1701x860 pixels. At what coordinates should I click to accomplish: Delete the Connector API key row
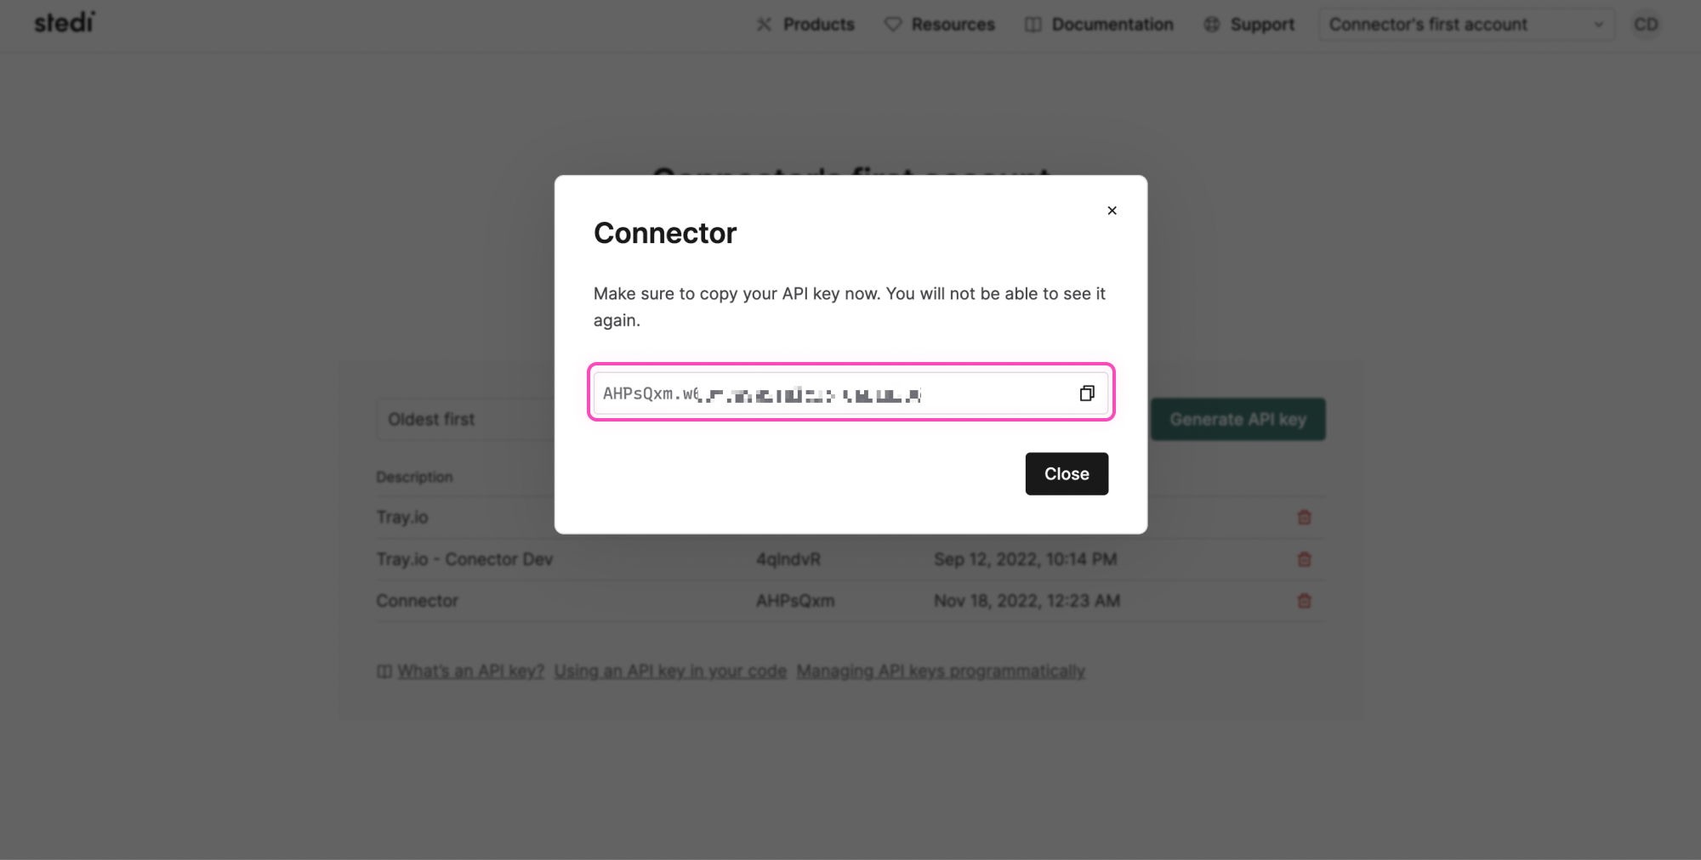[x=1304, y=601]
